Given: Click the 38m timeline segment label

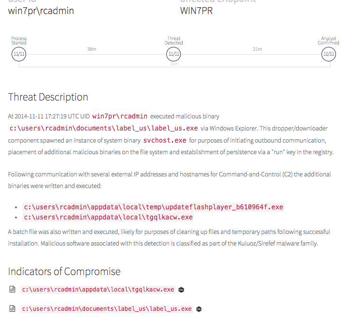Looking at the screenshot, I should [x=91, y=49].
